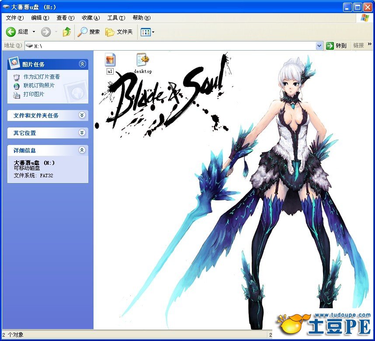Screen dimensions: 375x341
Task: Click the Up one level folder icon
Action: (67, 32)
